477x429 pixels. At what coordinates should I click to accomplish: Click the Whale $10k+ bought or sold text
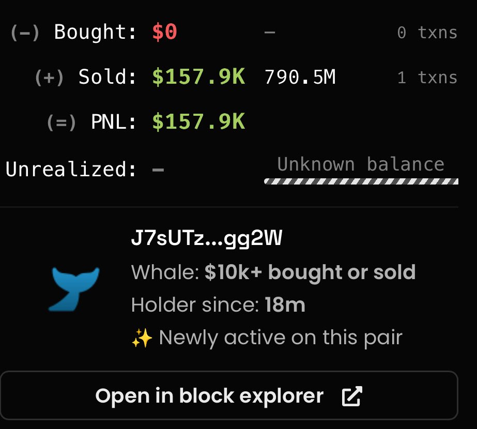coord(273,272)
